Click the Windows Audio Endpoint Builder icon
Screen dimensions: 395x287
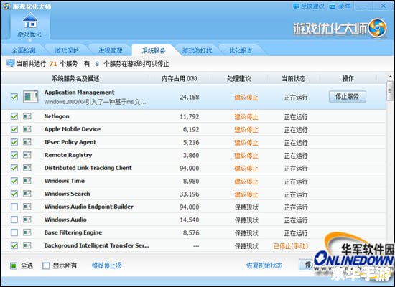pyautogui.click(x=27, y=207)
